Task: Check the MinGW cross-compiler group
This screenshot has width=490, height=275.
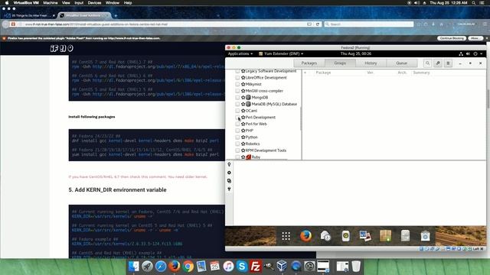Action: [237, 91]
